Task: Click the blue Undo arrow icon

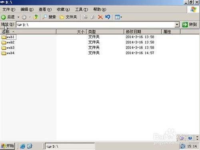Action: [108, 17]
